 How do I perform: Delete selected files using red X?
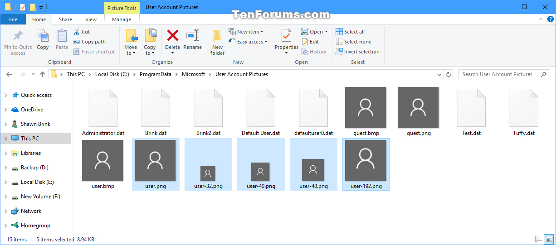pyautogui.click(x=172, y=35)
